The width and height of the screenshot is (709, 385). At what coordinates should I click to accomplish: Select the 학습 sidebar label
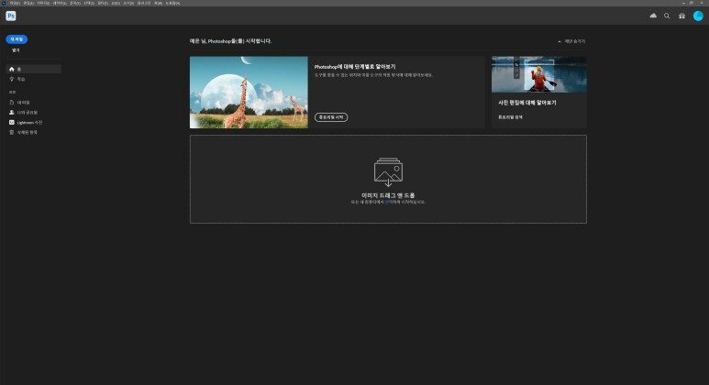21,79
